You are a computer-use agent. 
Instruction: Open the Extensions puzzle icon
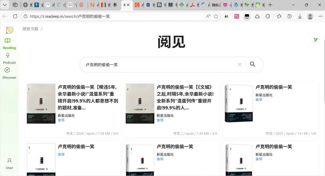[x=268, y=16]
